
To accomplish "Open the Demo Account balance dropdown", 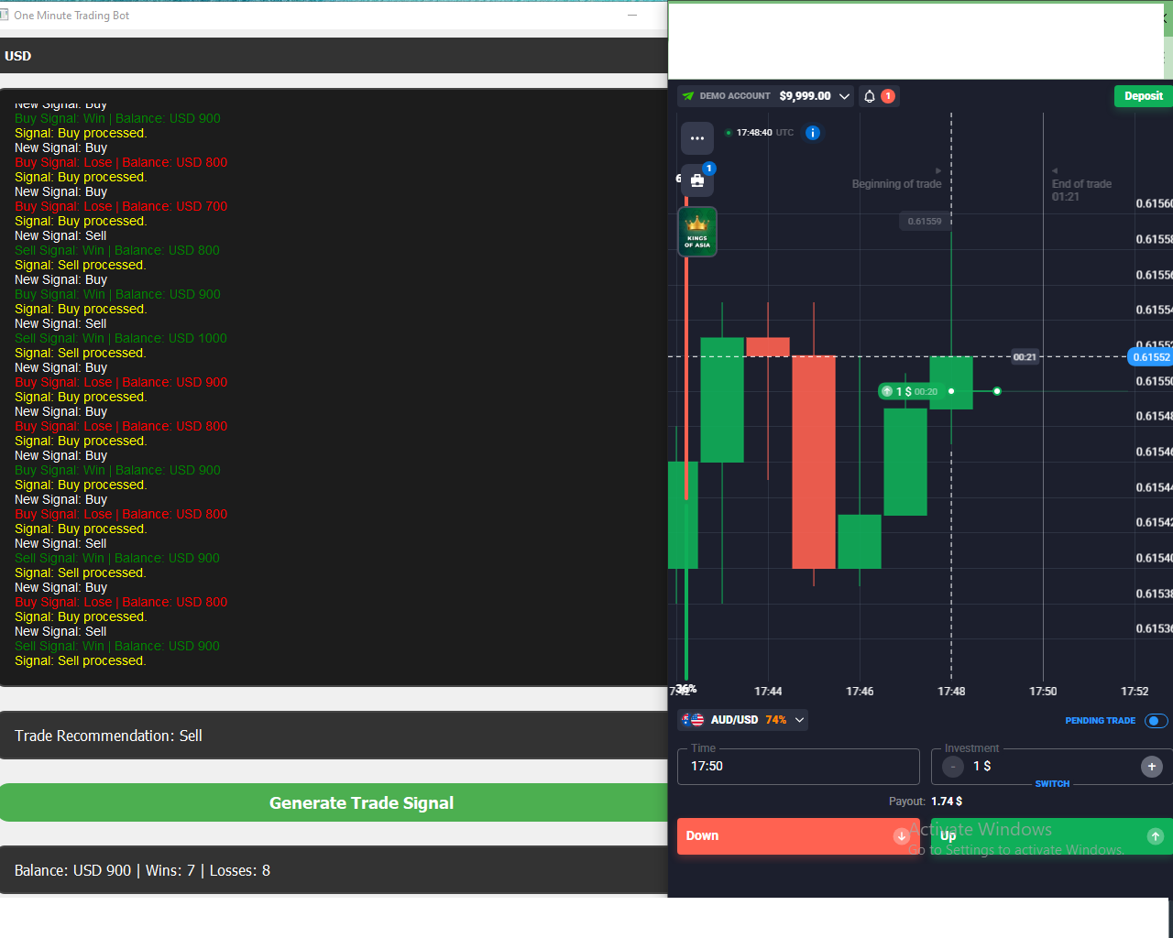I will 843,95.
